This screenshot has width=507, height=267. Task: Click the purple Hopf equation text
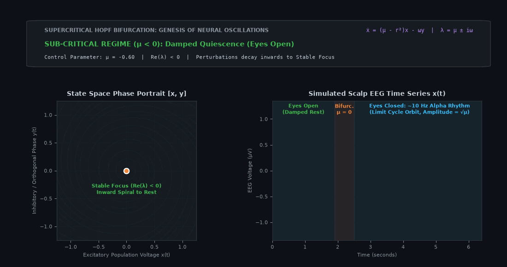(419, 30)
